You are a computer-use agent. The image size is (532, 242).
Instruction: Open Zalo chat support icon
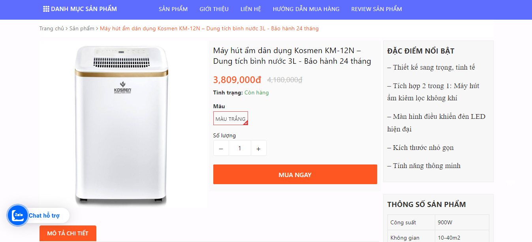pos(18,215)
